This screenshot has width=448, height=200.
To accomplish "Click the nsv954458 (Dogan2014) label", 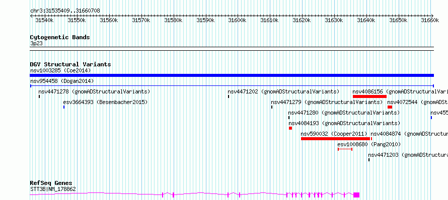I will (x=62, y=81).
